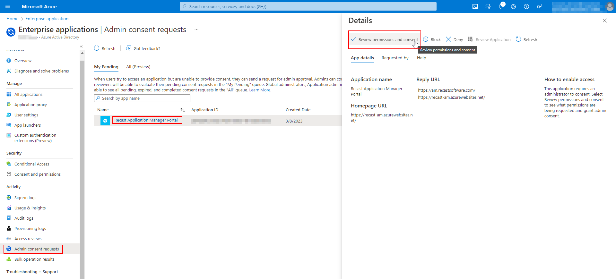Click the 3/8/2023 created date cell
Screen dimensions: 616x279
[294, 121]
